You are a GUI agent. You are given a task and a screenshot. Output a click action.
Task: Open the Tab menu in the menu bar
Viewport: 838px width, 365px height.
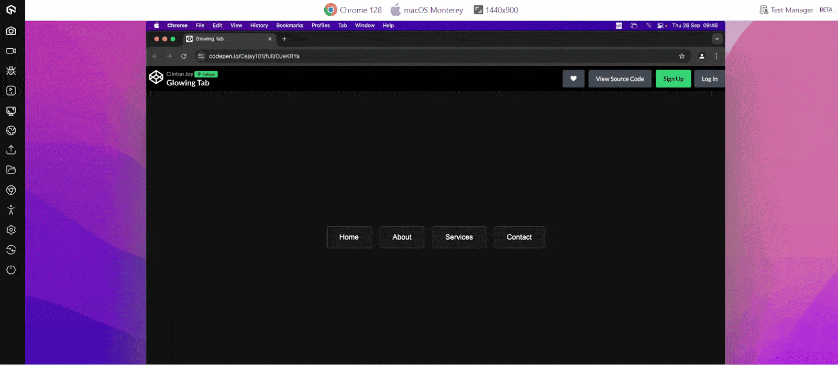tap(343, 25)
